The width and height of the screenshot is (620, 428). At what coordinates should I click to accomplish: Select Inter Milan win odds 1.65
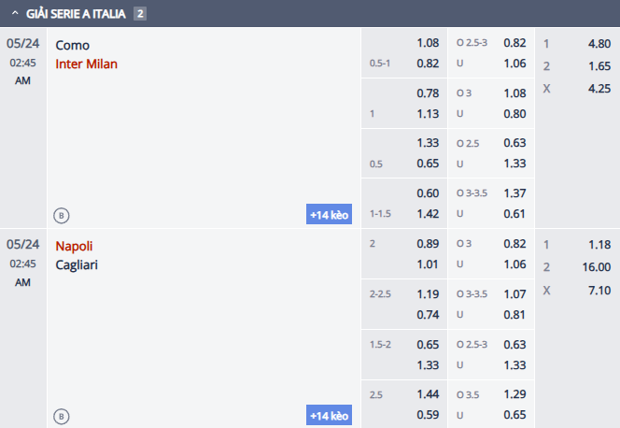(599, 66)
